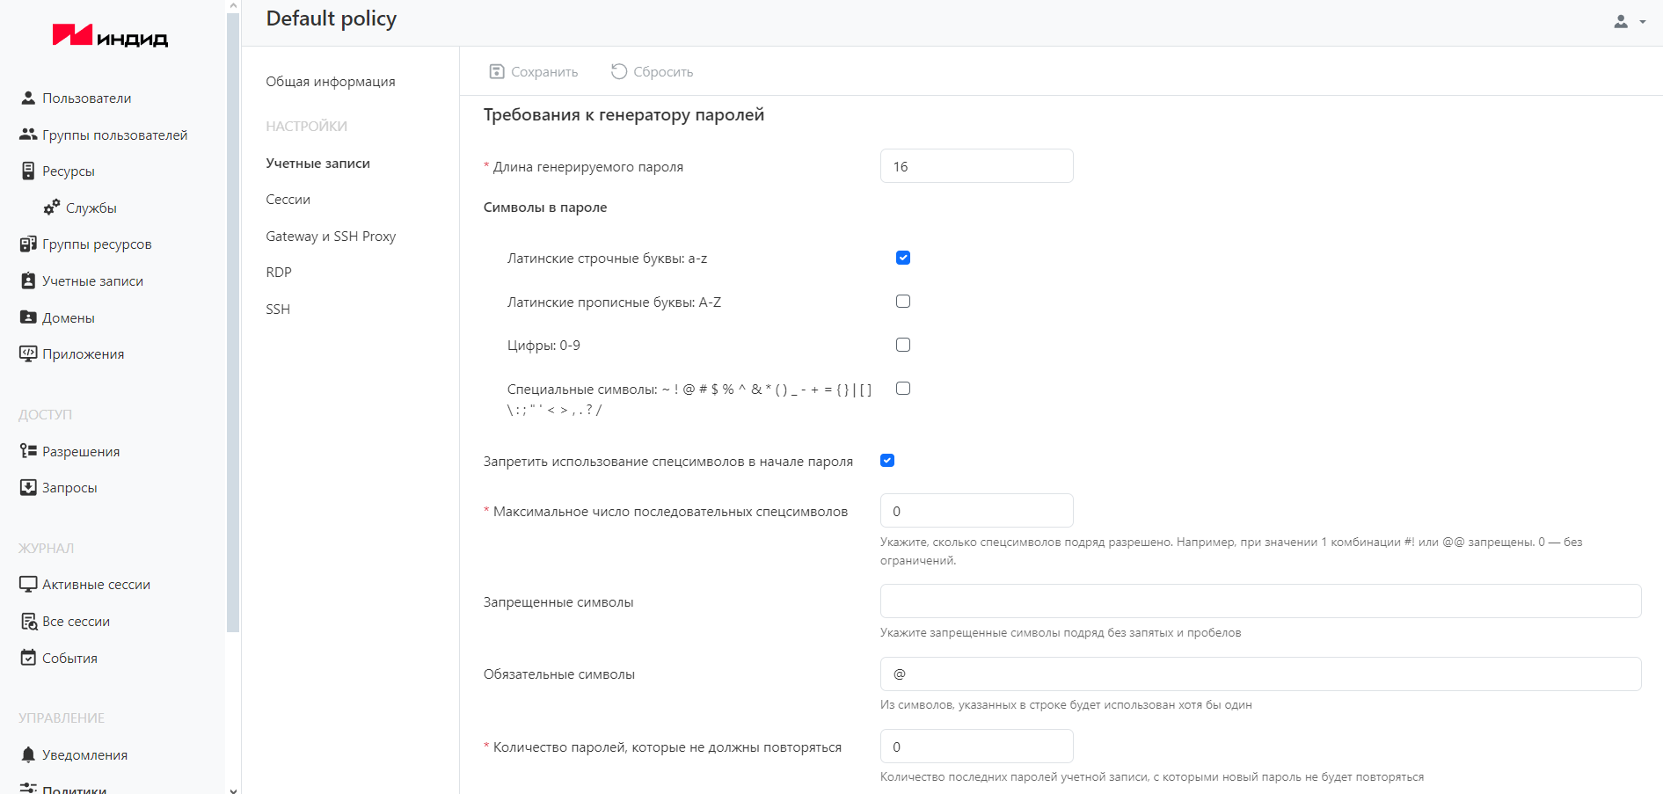
Task: Click the forbidden symbols input field
Action: (x=1259, y=601)
